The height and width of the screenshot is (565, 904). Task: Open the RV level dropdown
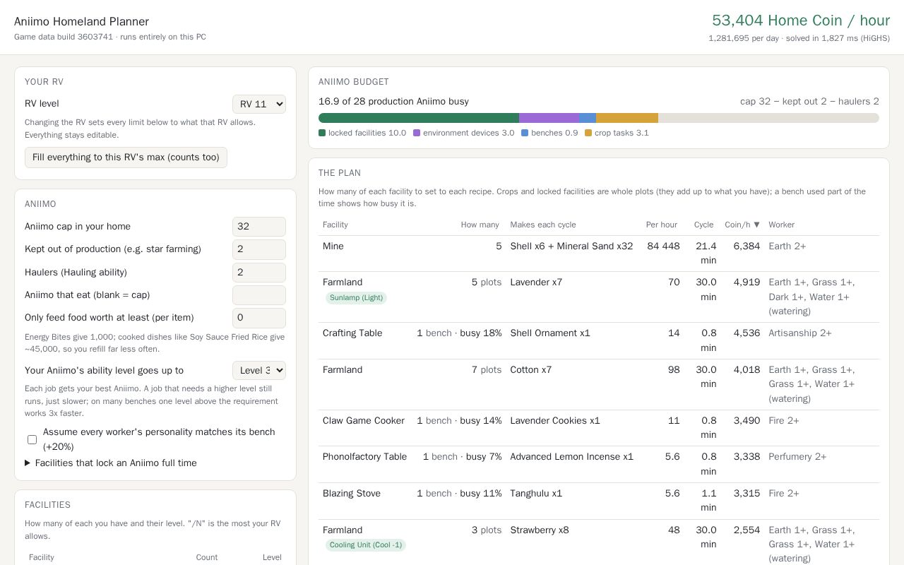259,104
